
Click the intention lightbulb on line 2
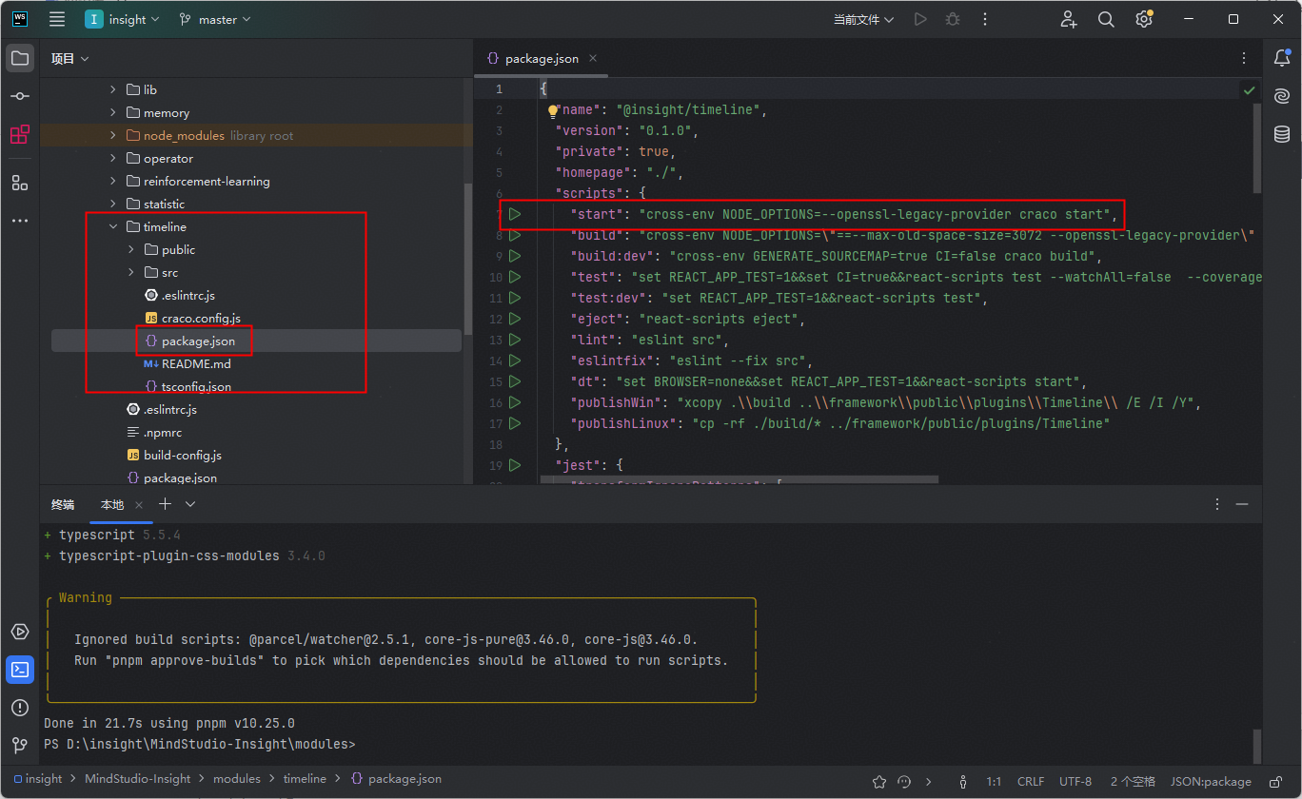pos(552,110)
